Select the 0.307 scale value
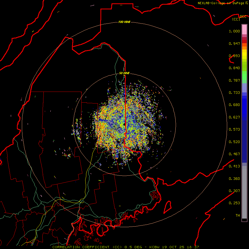 234,191
